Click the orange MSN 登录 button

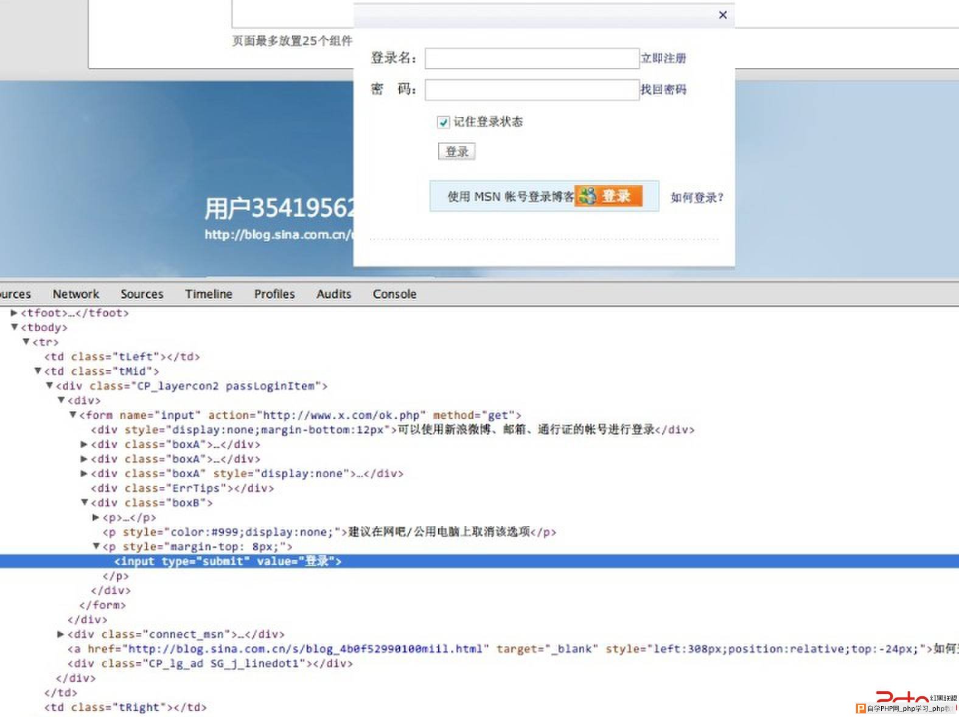(609, 196)
